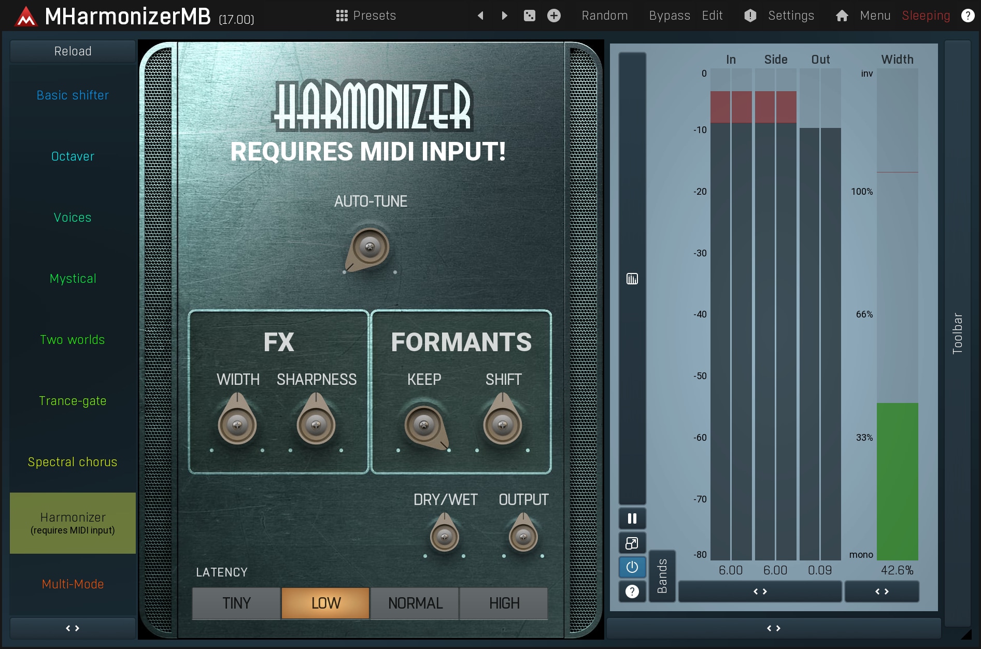Click the Reload button
The height and width of the screenshot is (649, 981).
click(73, 51)
